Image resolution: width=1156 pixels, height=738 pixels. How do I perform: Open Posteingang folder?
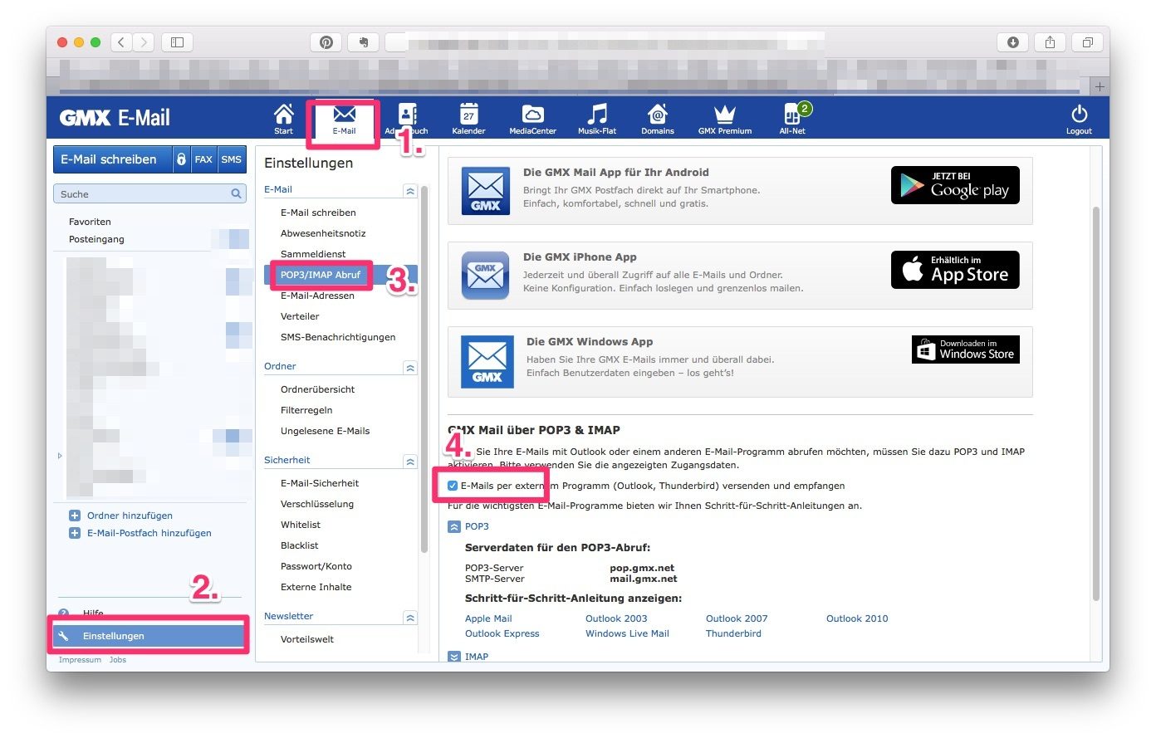click(x=96, y=239)
